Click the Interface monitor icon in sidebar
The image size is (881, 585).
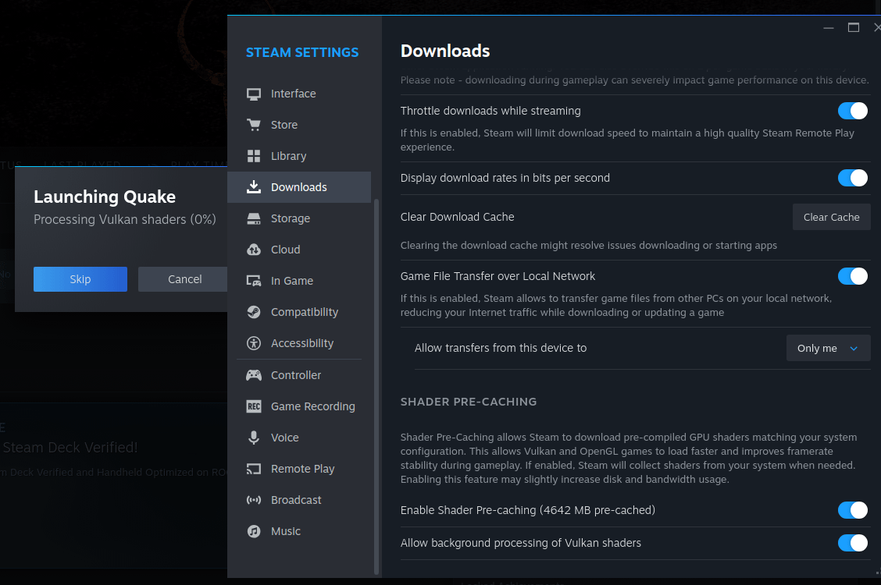coord(254,94)
